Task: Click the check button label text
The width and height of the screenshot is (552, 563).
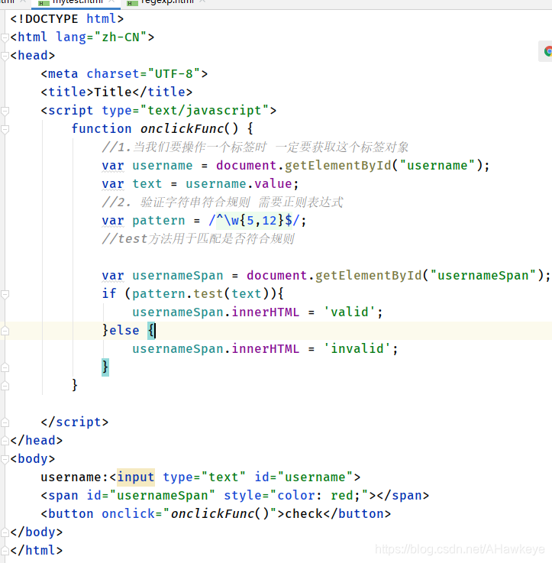Action: 304,514
